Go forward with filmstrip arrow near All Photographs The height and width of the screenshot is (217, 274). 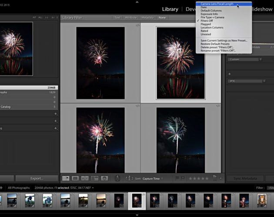1,187
